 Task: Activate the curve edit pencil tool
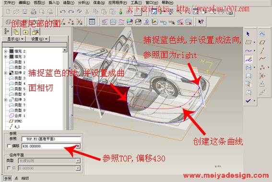click(248, 59)
